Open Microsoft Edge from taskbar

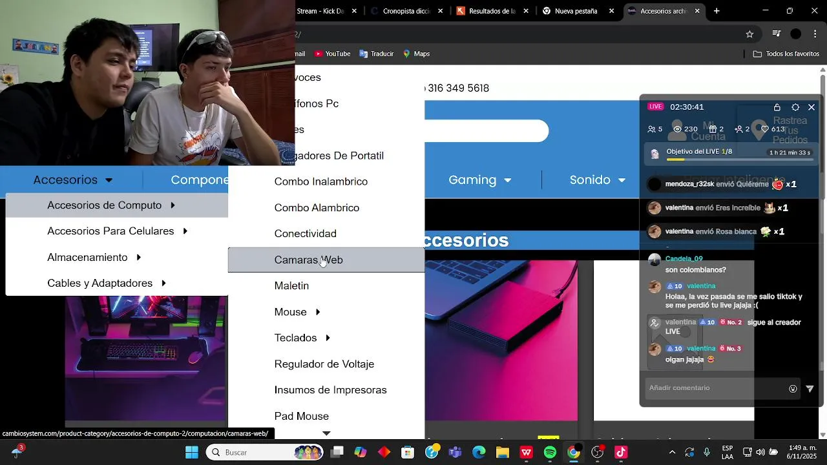479,453
